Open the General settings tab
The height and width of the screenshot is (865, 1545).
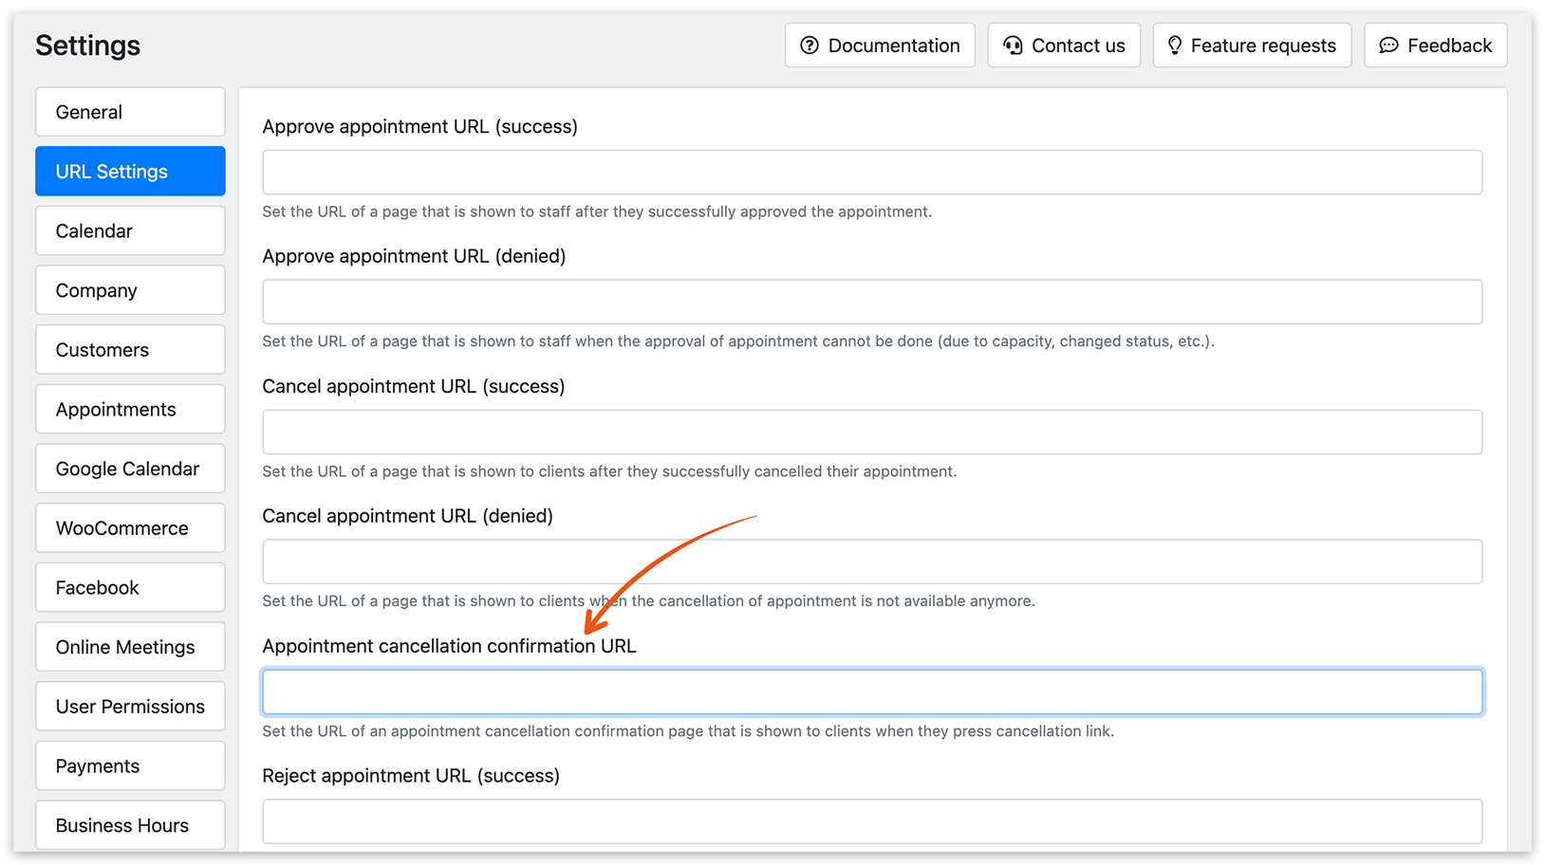(130, 112)
